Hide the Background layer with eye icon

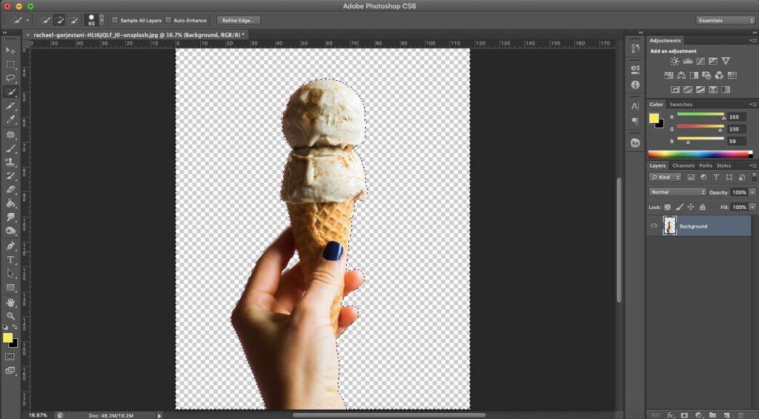[x=654, y=226]
